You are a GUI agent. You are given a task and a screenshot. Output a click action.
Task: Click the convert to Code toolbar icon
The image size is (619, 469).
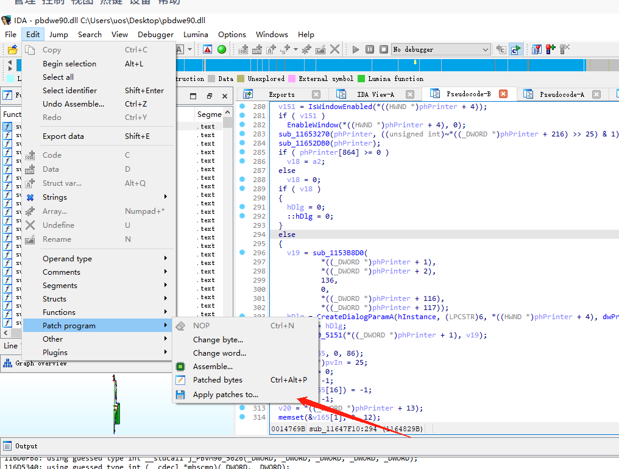pos(243,49)
